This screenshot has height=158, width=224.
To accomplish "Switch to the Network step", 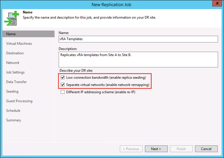I will coord(13,63).
